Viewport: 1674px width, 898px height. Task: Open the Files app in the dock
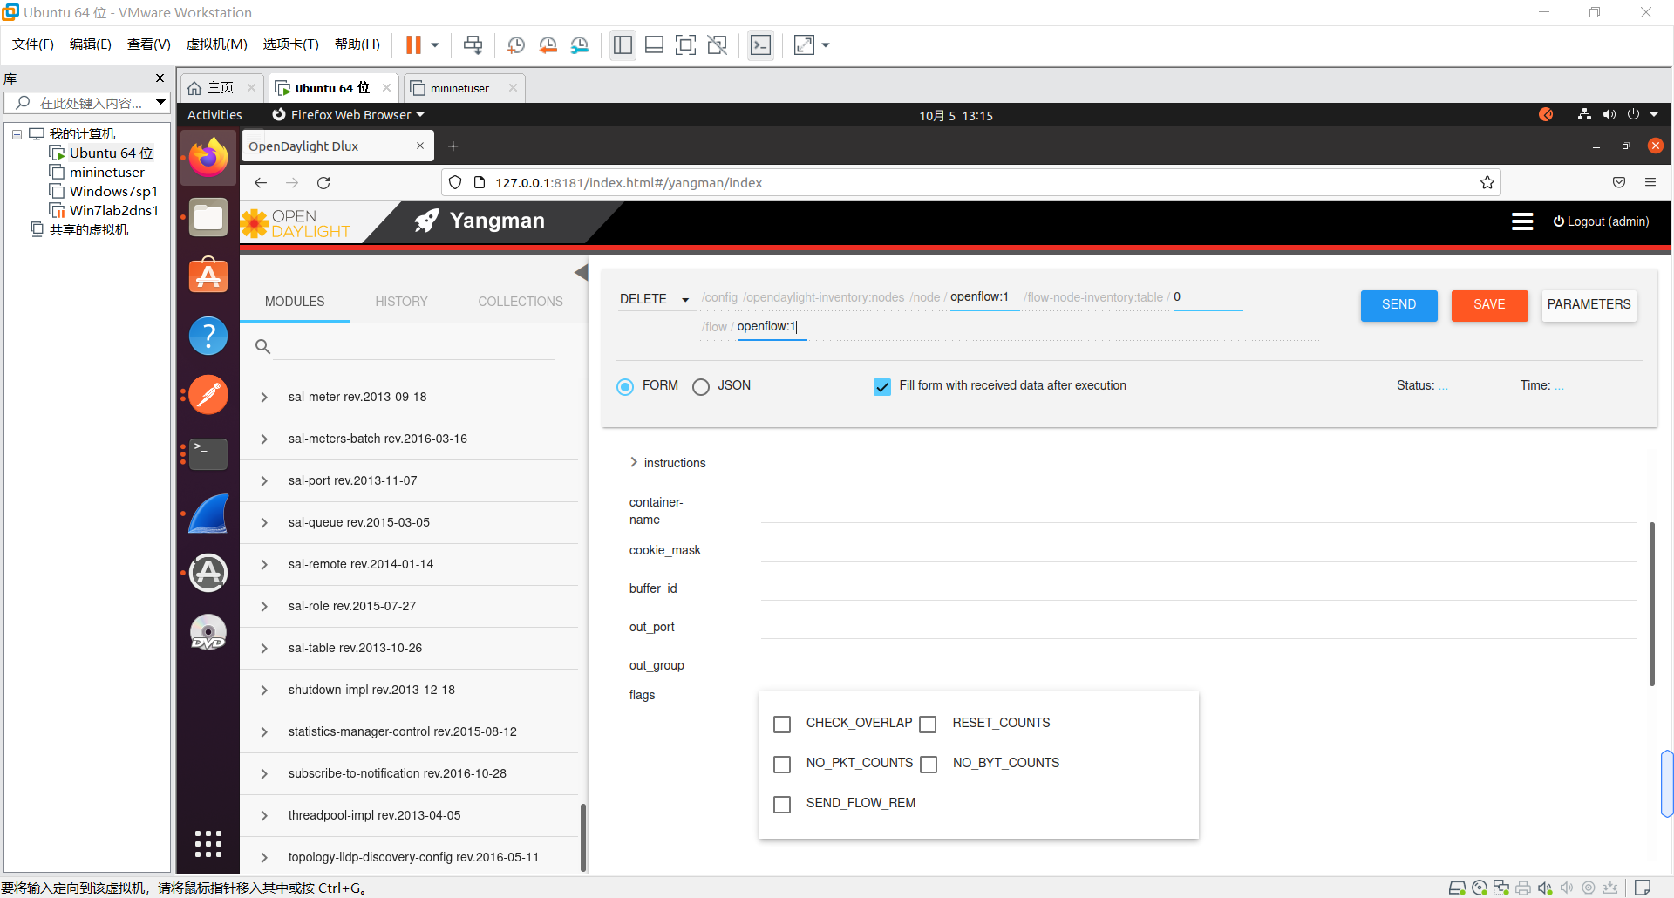click(x=208, y=217)
